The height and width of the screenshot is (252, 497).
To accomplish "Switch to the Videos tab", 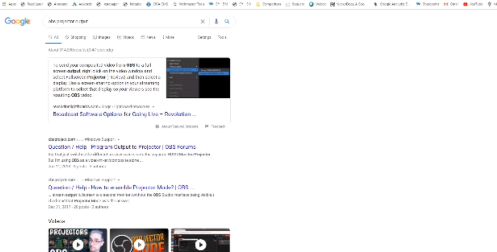I will click(x=125, y=37).
